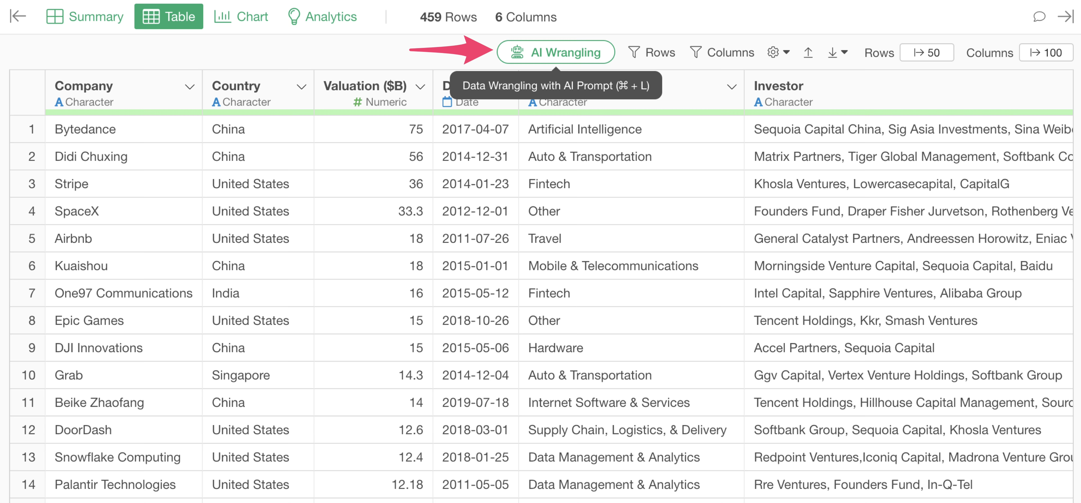Open the download arrow dropdown
Screen dimensions: 1081x503
[837, 52]
